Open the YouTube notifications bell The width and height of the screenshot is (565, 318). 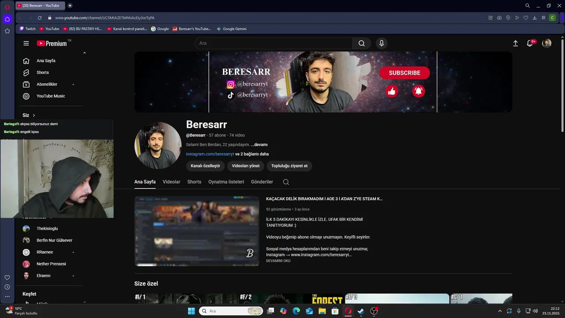pos(530,43)
